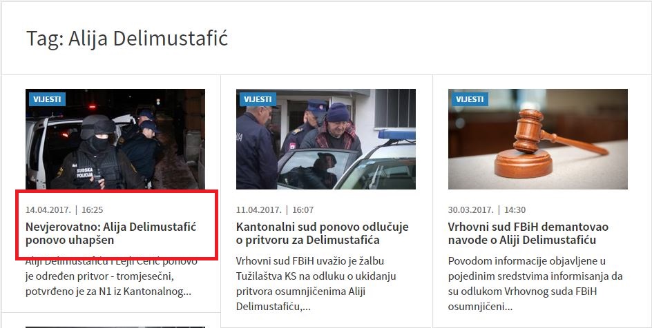The height and width of the screenshot is (328, 652).
Task: Open partially visible thumbnail in bottom row
Action: coord(115,327)
